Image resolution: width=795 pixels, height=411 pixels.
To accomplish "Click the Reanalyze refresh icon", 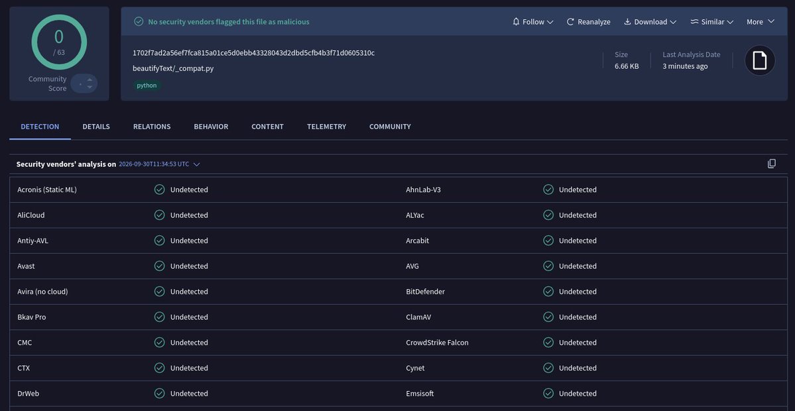I will [x=570, y=22].
